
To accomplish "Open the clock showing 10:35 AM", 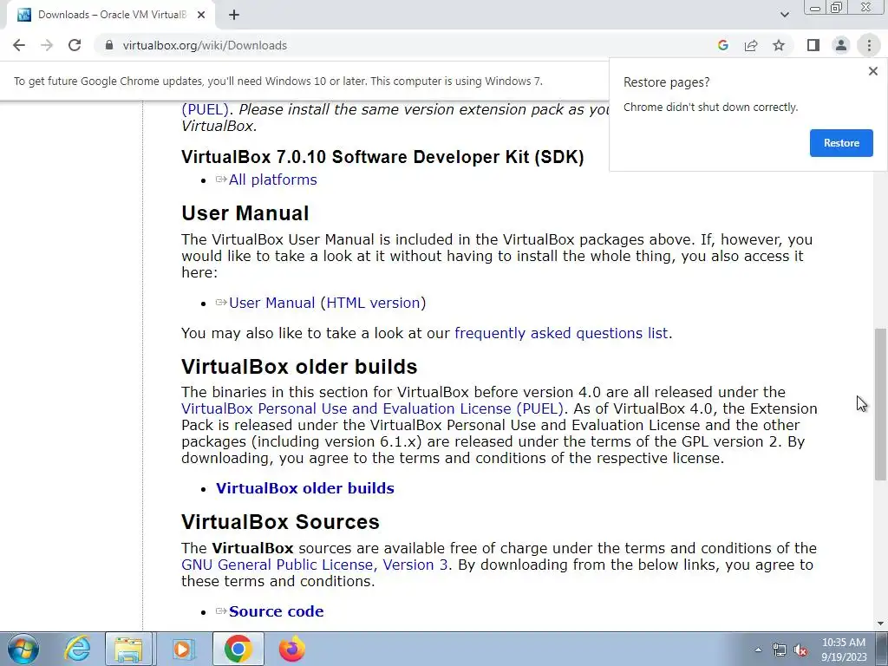I will pos(844,650).
